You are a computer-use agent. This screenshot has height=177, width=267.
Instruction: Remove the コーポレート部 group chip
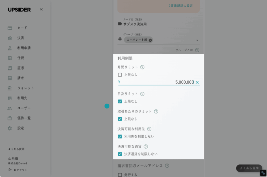coord(150,40)
